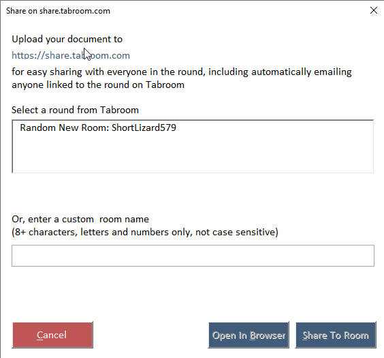Cancel the share dialog
The width and height of the screenshot is (384, 358).
coord(52,335)
